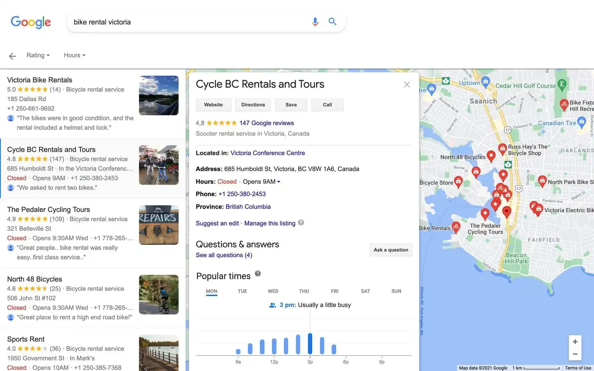
Task: Click Cycle BC Rentals photo thumbnail
Action: [x=159, y=165]
